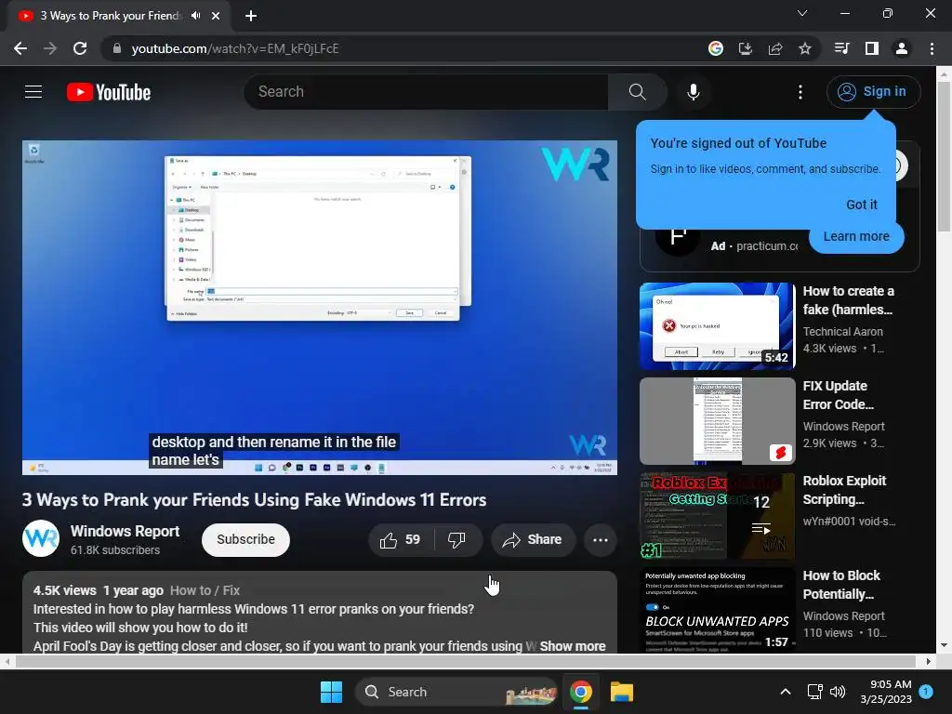This screenshot has height=714, width=952.
Task: Open Windows Report channel name link
Action: (x=126, y=531)
